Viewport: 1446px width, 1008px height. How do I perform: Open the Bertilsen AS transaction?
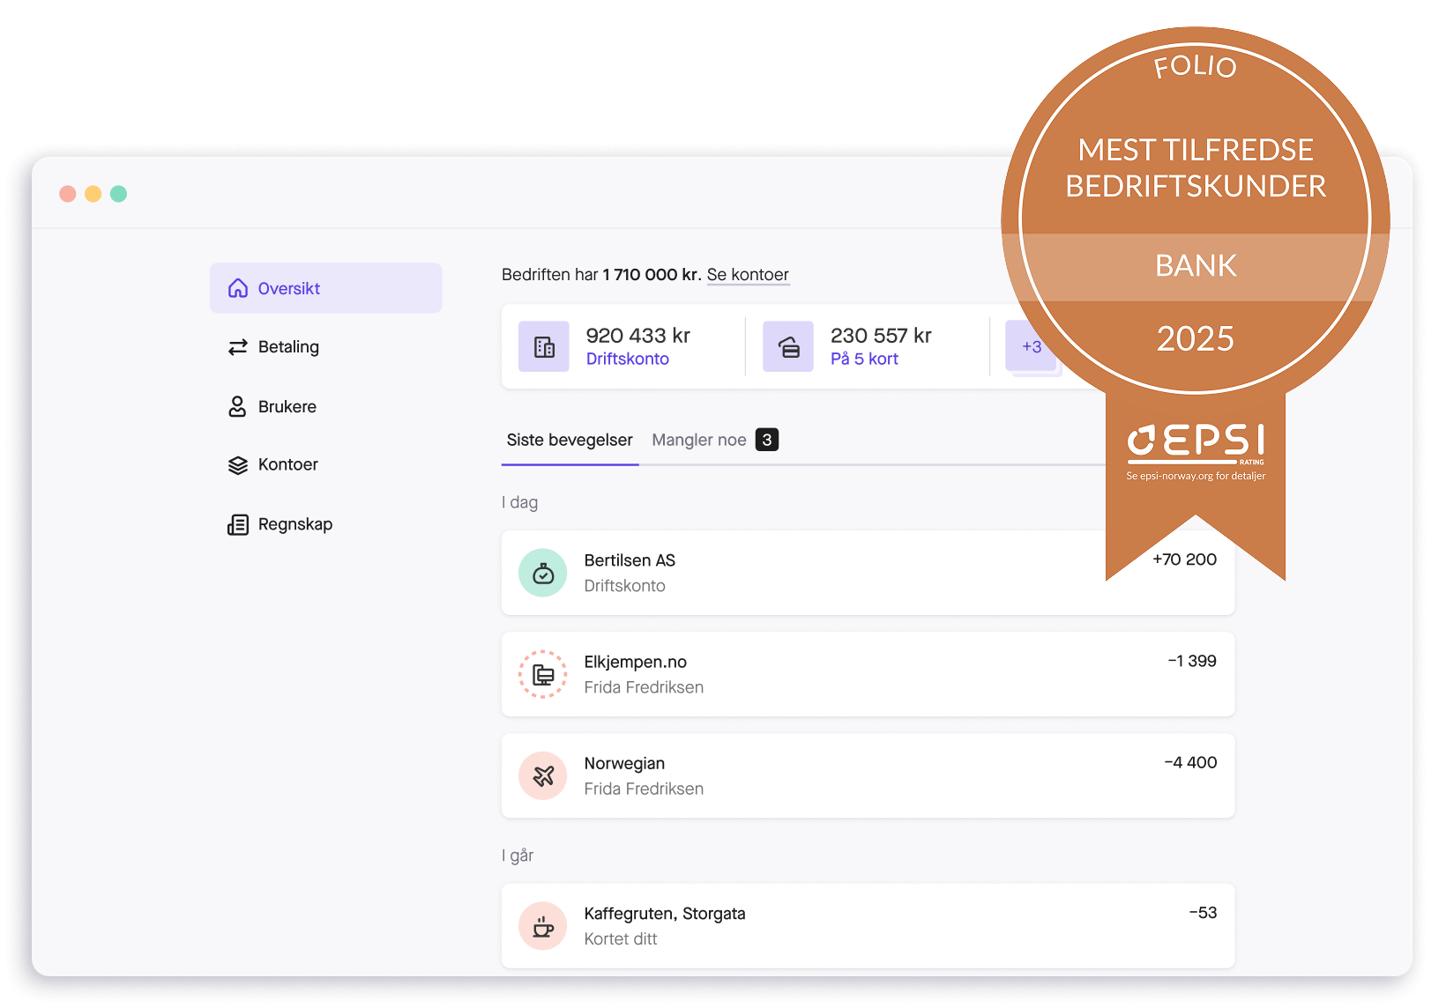click(868, 573)
